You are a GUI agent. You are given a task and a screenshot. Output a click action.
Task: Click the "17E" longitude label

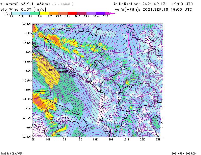coord(64,139)
